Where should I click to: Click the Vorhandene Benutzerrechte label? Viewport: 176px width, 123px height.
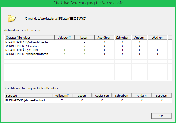22,30
